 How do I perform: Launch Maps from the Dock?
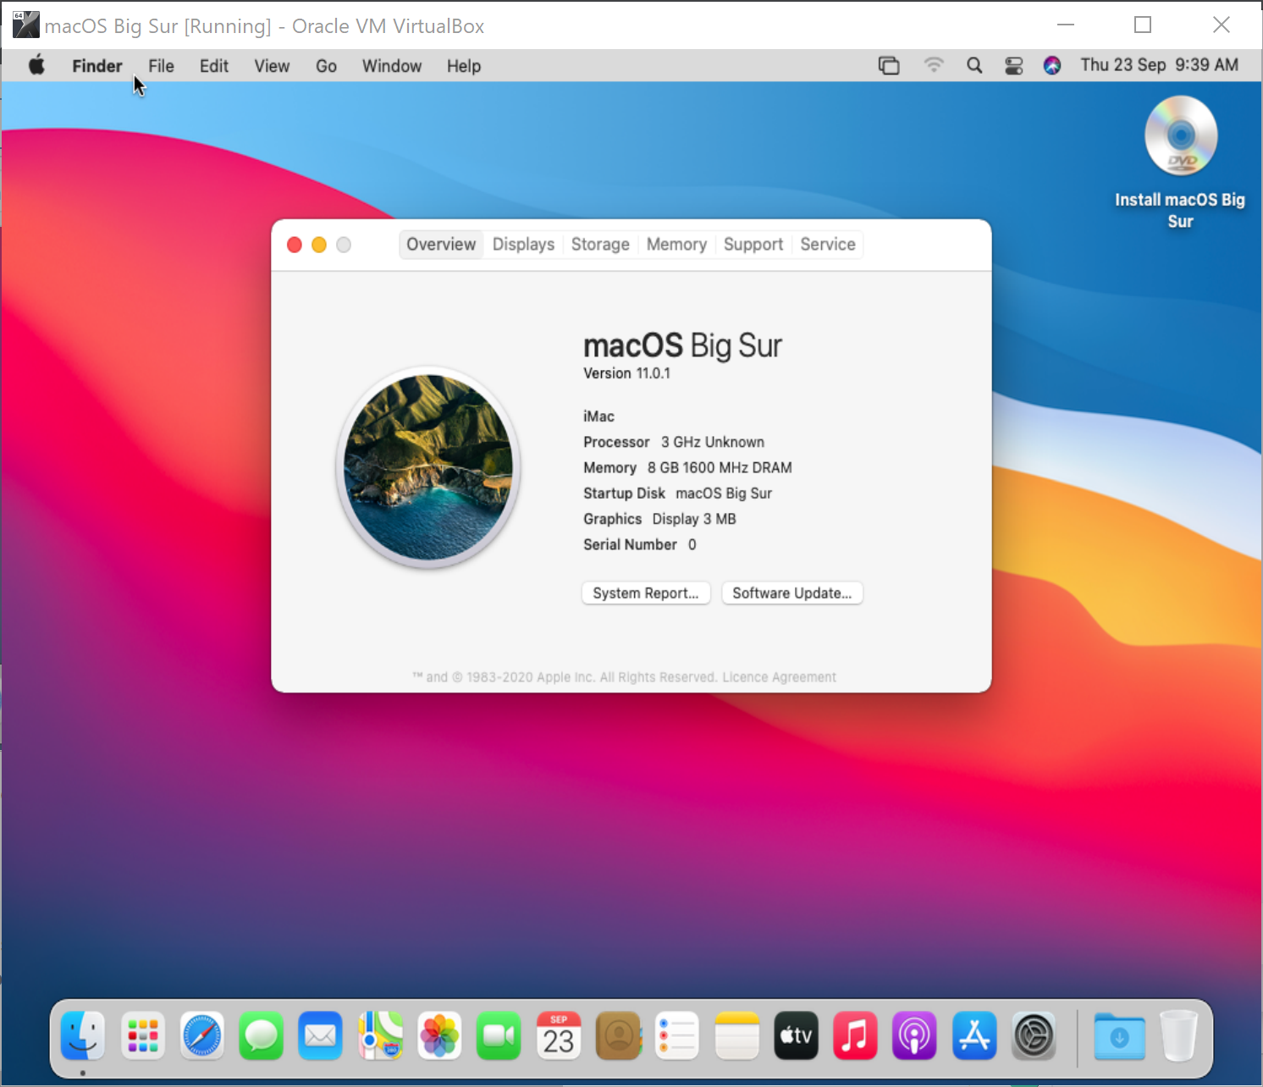(x=380, y=1035)
